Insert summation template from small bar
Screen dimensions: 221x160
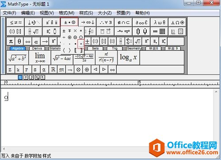pyautogui.click(x=129, y=41)
